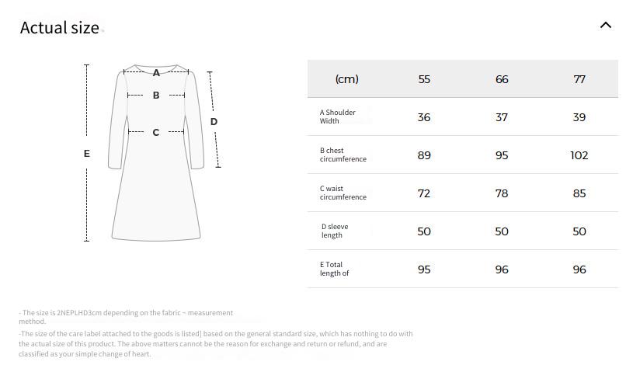The height and width of the screenshot is (365, 626).
Task: Click the A Shoulder Width row label
Action: pos(337,116)
